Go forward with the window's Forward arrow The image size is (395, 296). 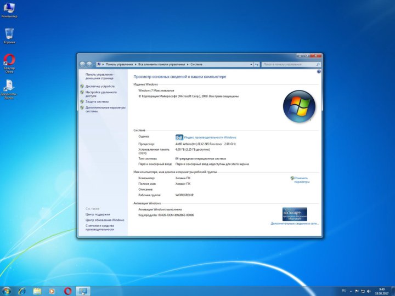[89, 65]
